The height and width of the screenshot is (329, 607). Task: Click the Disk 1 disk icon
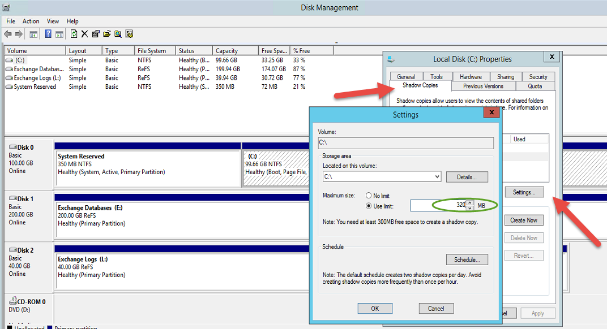(13, 198)
